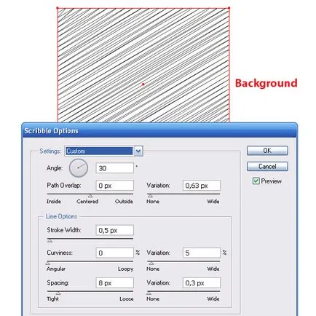Screen dimensions: 316x316
Task: Click the Curviness slider handle
Action: (48, 264)
